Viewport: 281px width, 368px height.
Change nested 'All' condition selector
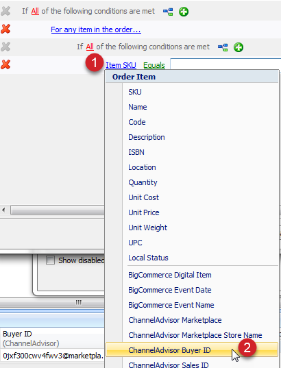(x=90, y=47)
